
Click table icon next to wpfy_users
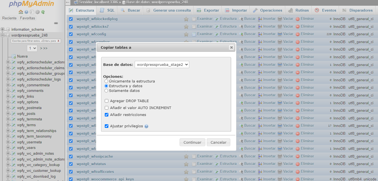coord(14,148)
